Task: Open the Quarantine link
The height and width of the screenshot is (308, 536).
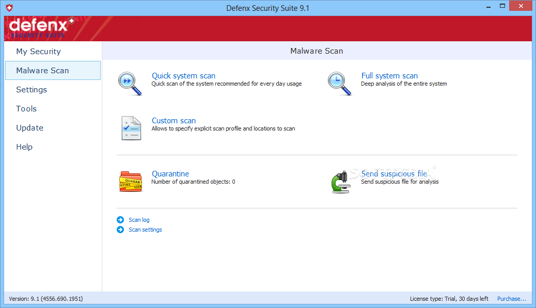Action: [x=170, y=173]
